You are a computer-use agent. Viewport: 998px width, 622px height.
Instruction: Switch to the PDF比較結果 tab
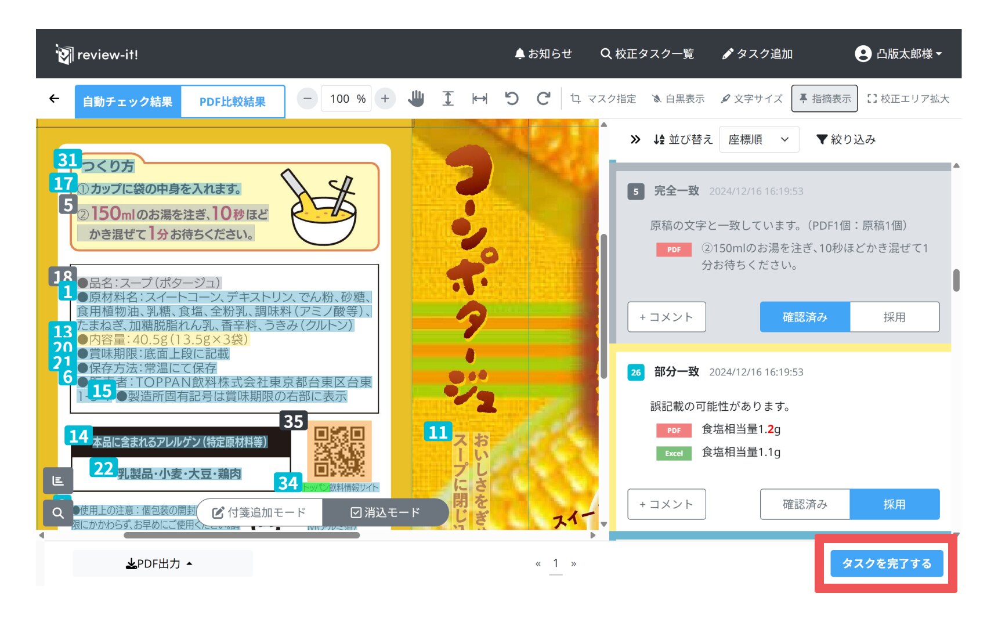point(232,102)
